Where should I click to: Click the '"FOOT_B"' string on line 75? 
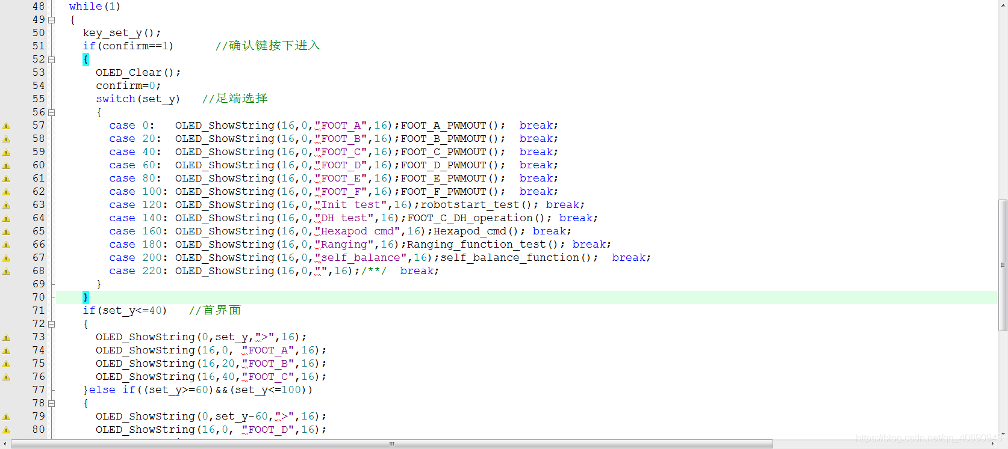tap(268, 364)
